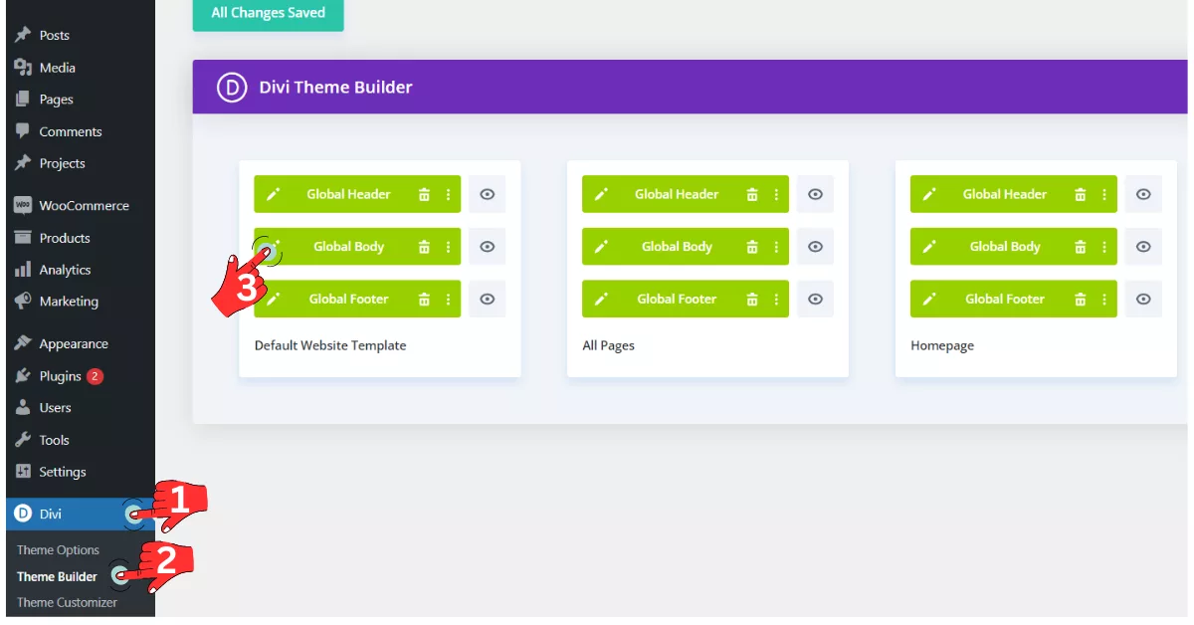Viewport: 1194px width, 625px height.
Task: Hide Global Body in Homepage template
Action: click(x=1143, y=247)
